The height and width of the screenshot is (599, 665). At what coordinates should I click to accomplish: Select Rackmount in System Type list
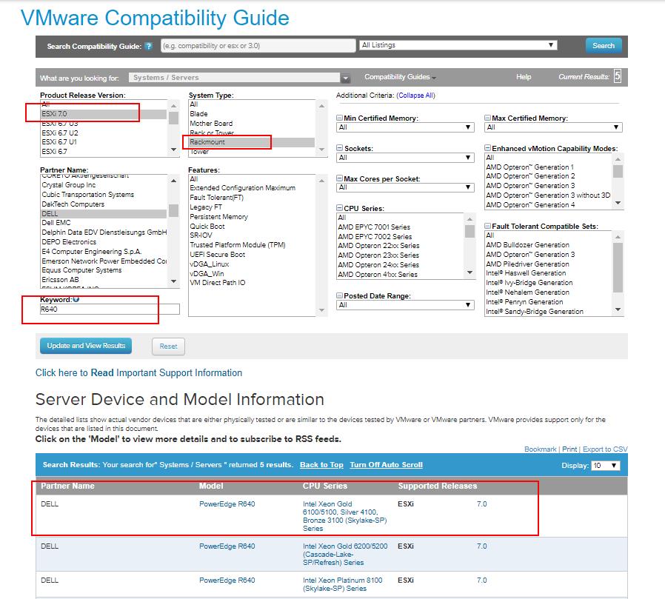pyautogui.click(x=252, y=142)
